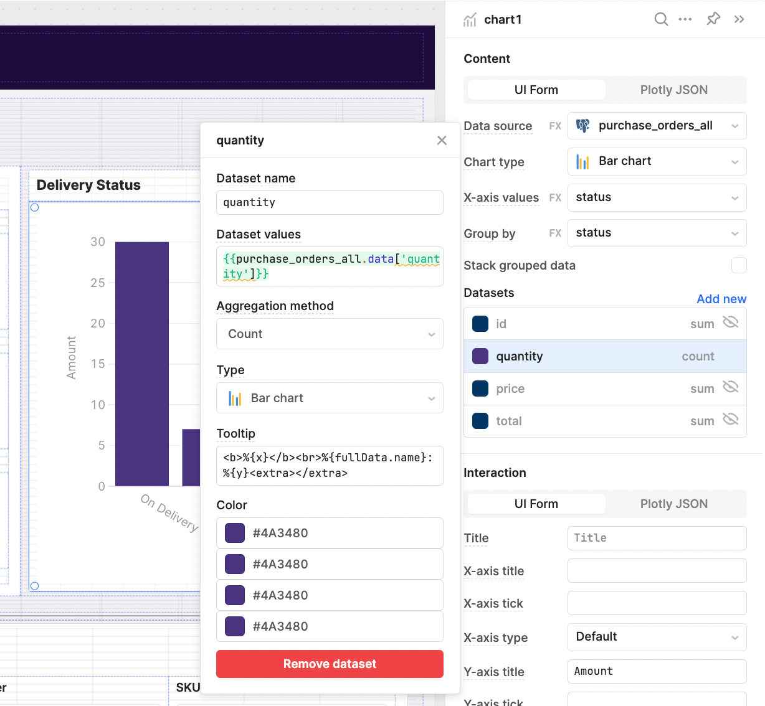The image size is (765, 706).
Task: Open the X-axis values dropdown
Action: click(657, 197)
